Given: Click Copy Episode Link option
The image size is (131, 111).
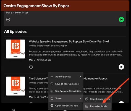Looking at the screenshot, I should [98, 99].
